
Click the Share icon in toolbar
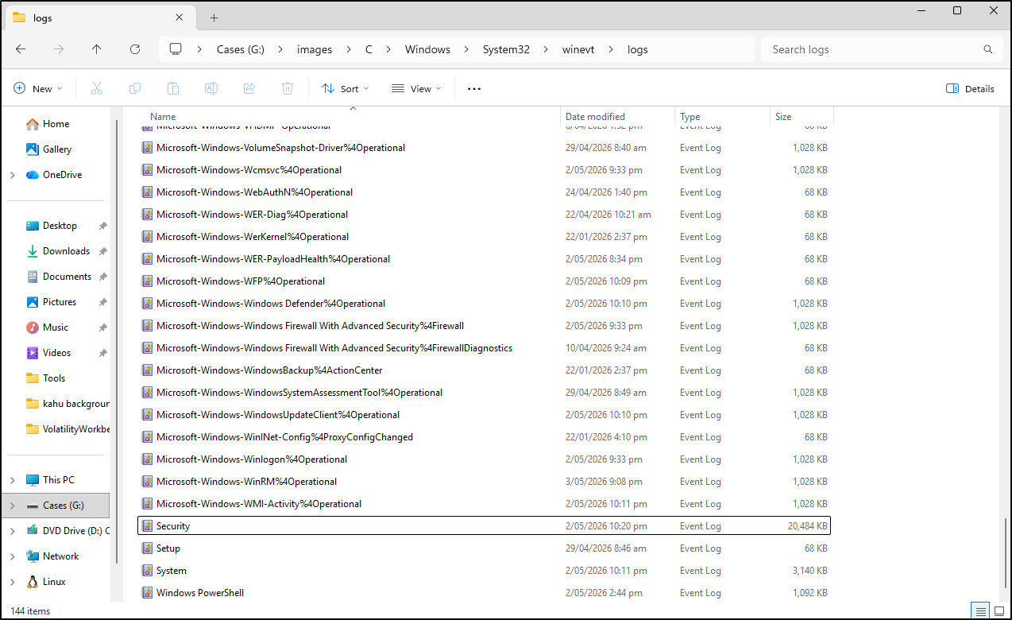click(249, 88)
